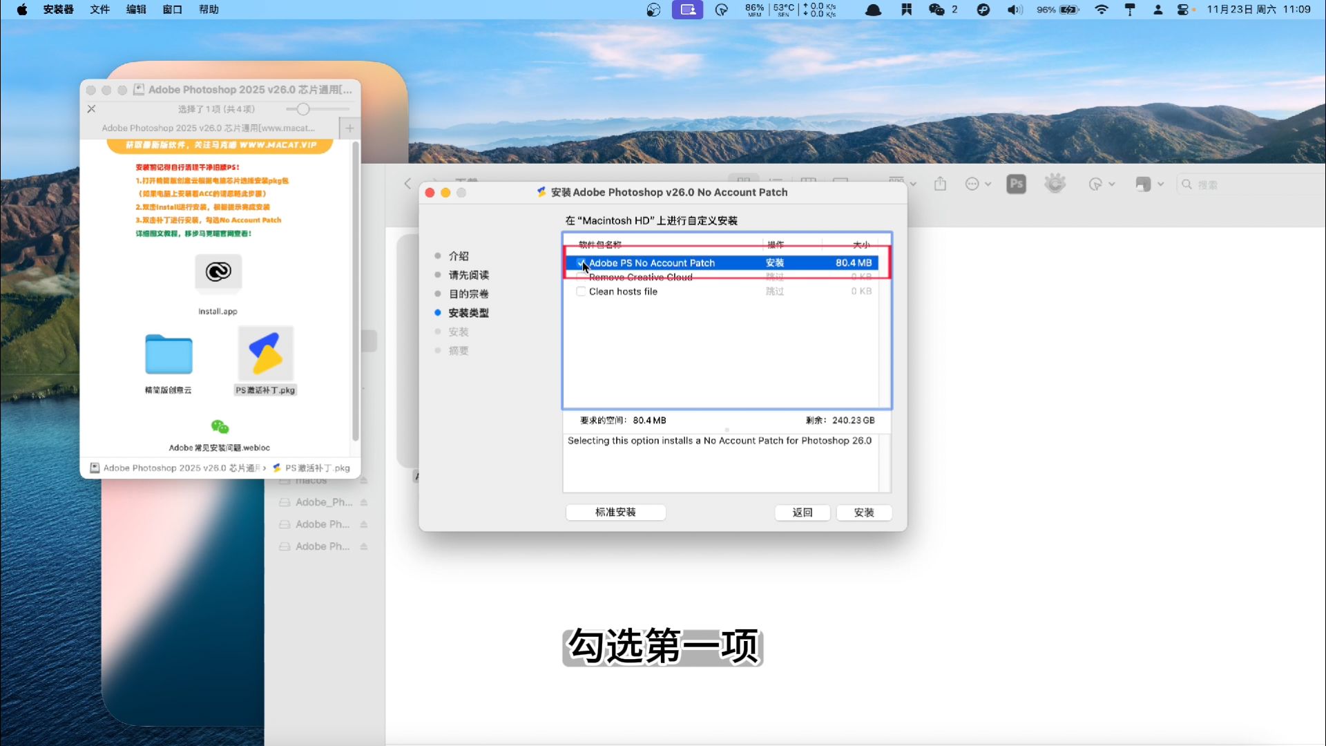Screen dimensions: 1326x746
Task: Click the 80.4 MB size cell
Action: (854, 262)
